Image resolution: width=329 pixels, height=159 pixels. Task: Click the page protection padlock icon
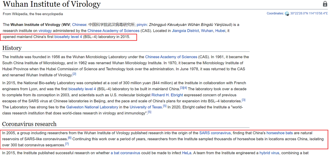[325, 4]
